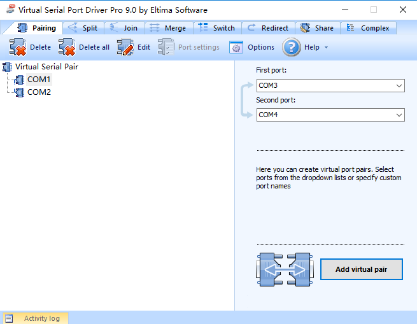Open the Activity log panel
417x324 pixels.
(36, 318)
